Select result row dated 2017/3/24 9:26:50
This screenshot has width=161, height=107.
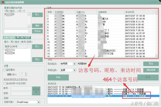(x=101, y=28)
